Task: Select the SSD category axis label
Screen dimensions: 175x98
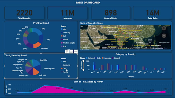Action: [134, 72]
